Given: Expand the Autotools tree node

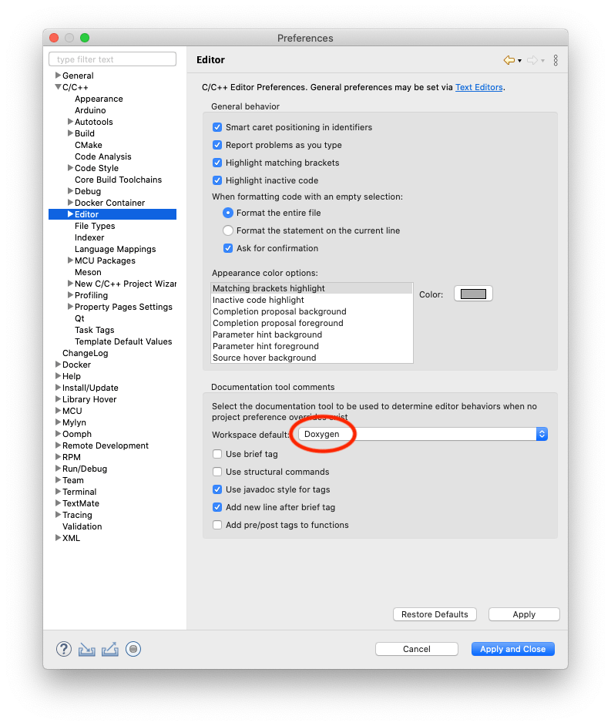Looking at the screenshot, I should [x=70, y=121].
